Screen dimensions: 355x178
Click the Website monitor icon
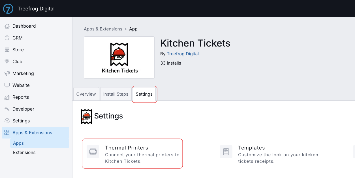pyautogui.click(x=7, y=85)
